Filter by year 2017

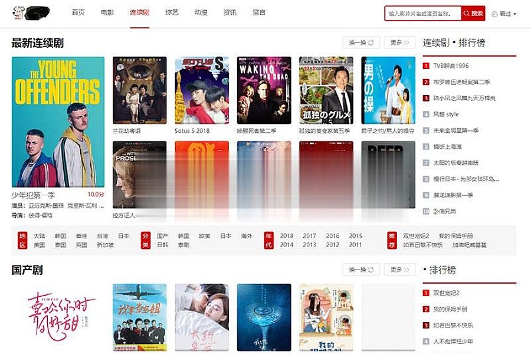310,236
